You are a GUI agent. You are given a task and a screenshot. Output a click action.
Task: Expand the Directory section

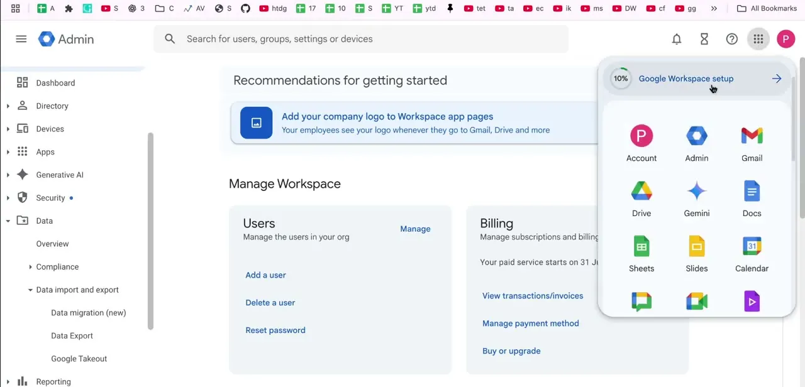click(x=8, y=106)
